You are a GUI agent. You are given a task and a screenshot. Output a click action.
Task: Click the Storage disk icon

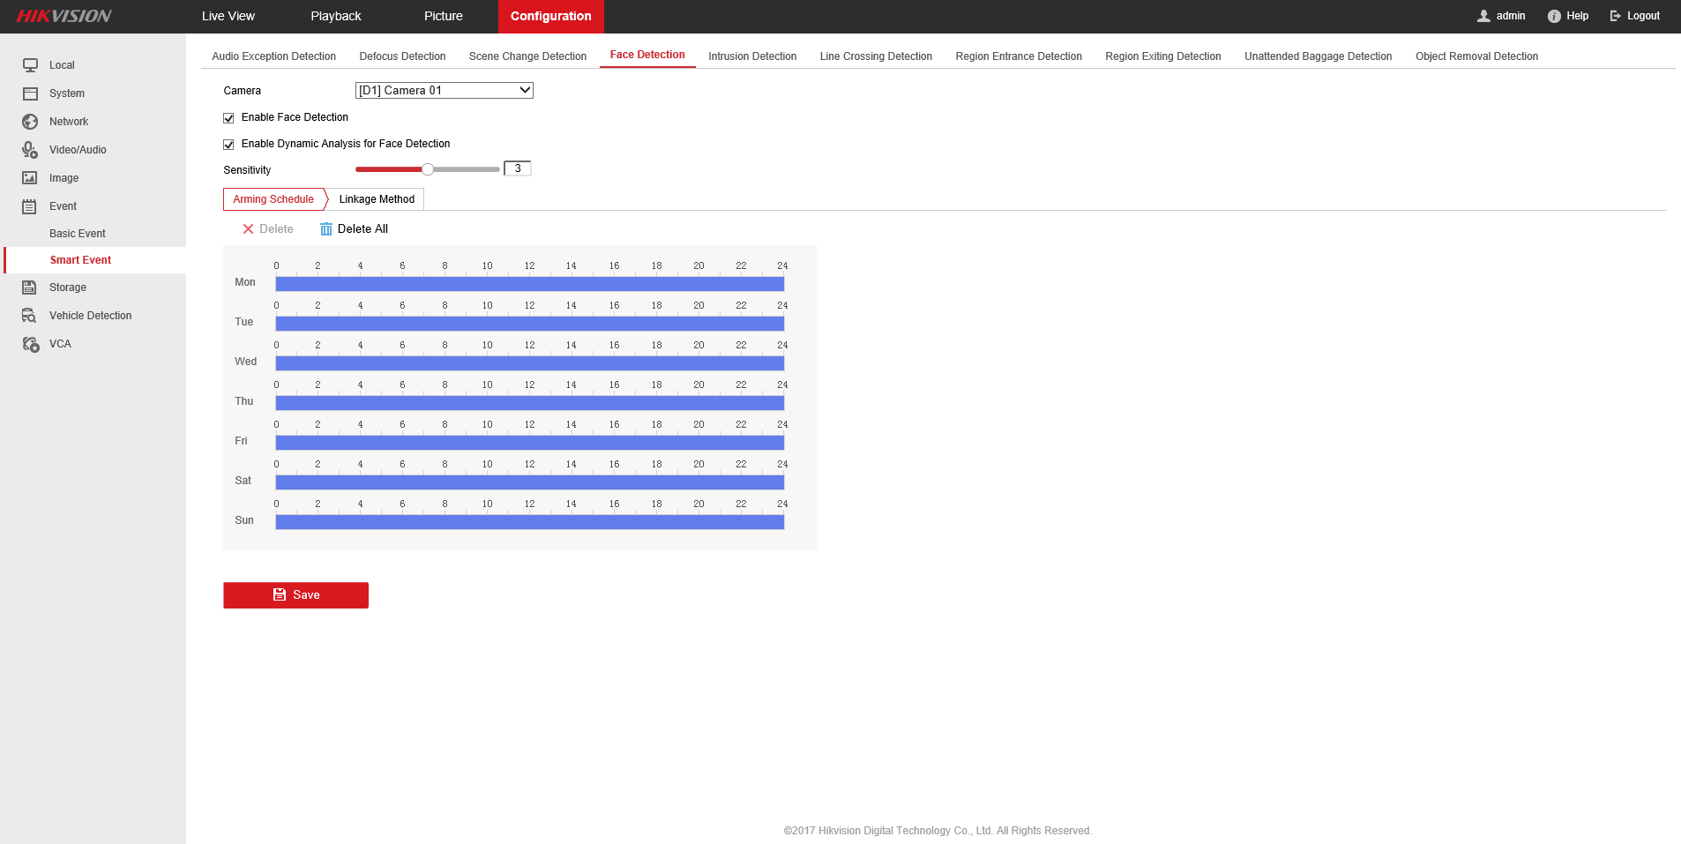[30, 288]
